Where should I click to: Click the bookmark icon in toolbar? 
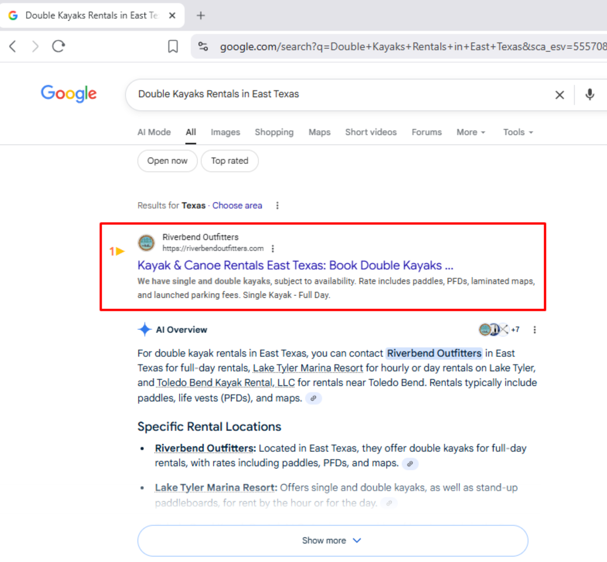click(173, 46)
